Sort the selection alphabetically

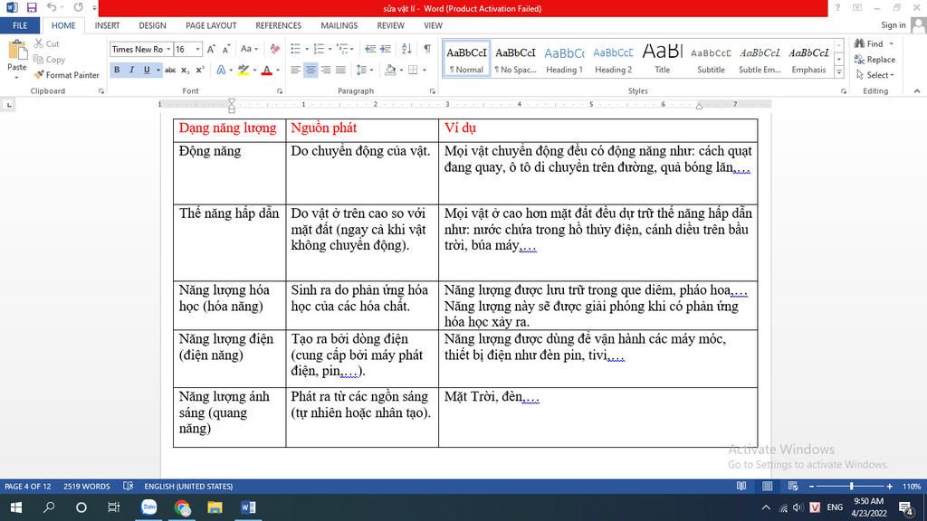(406, 49)
